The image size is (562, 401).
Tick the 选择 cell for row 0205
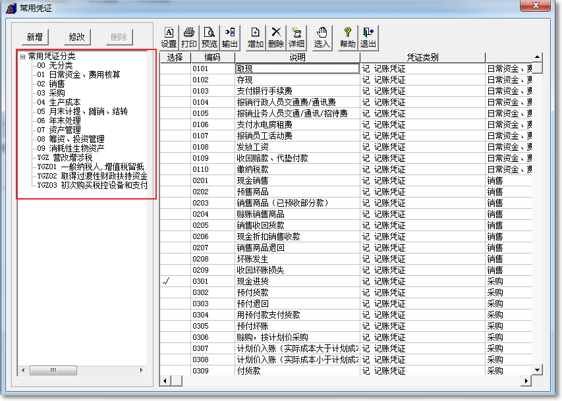(175, 225)
